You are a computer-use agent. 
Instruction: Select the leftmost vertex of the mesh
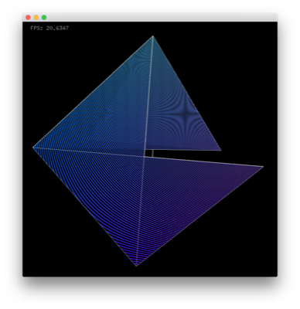[x=33, y=148]
